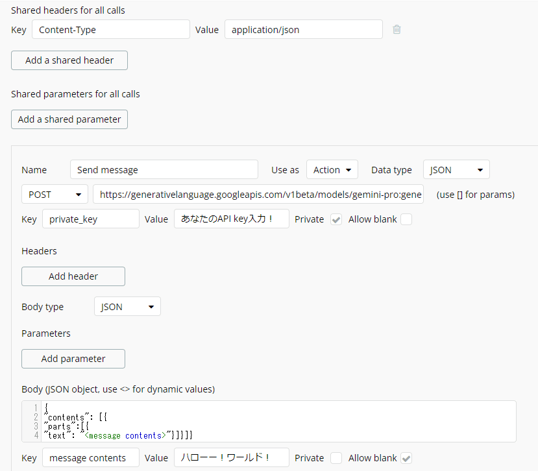
Task: Toggle Private checkbox for private_key
Action: (336, 219)
